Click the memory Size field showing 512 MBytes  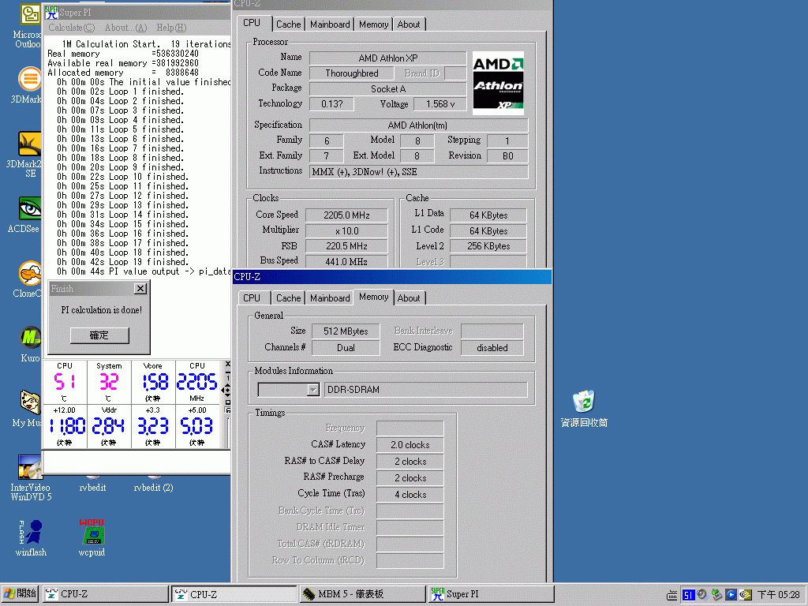tap(346, 331)
